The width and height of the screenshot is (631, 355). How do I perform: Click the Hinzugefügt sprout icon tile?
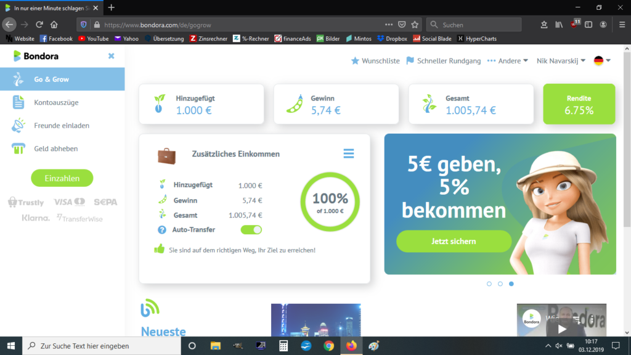pyautogui.click(x=202, y=104)
